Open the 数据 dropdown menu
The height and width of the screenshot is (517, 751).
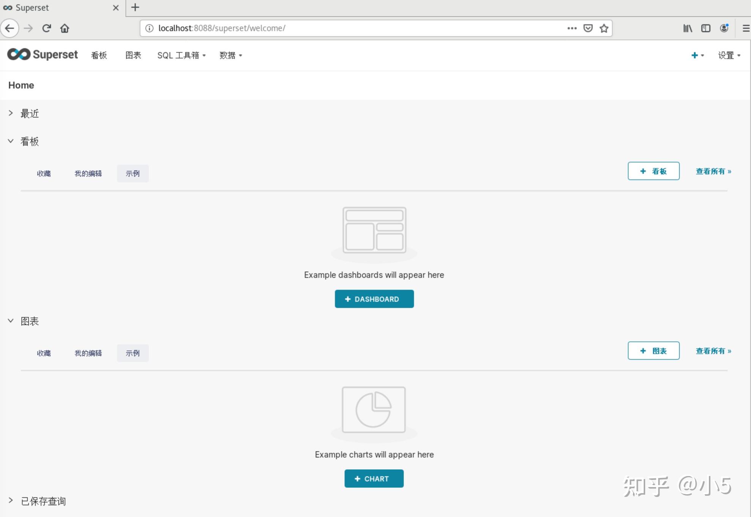231,55
